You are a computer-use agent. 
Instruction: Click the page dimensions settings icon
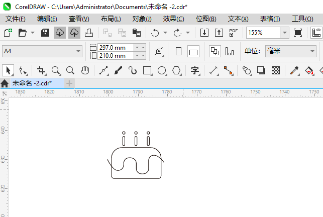tap(159, 51)
